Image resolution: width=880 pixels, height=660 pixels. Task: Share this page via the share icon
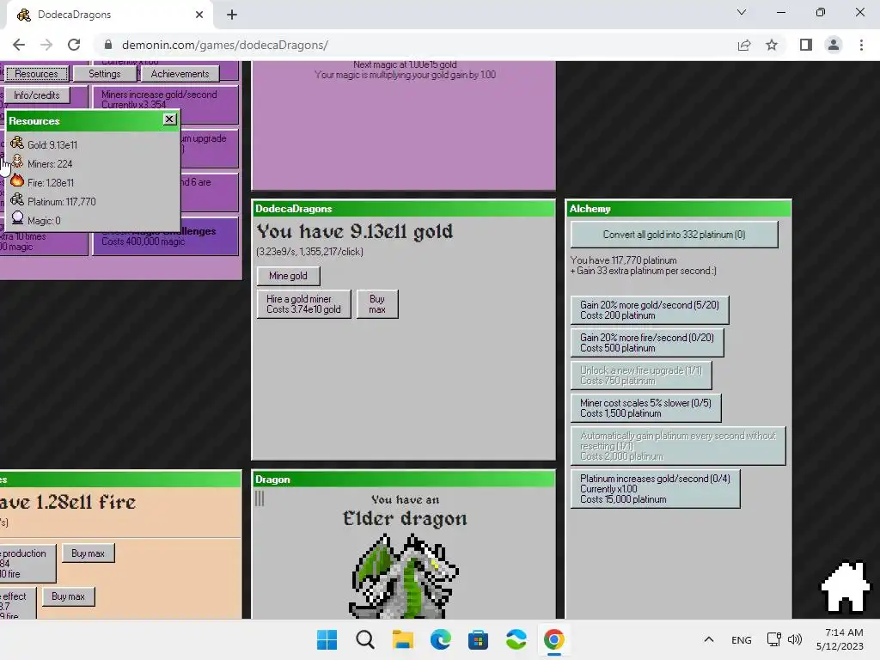tap(744, 45)
